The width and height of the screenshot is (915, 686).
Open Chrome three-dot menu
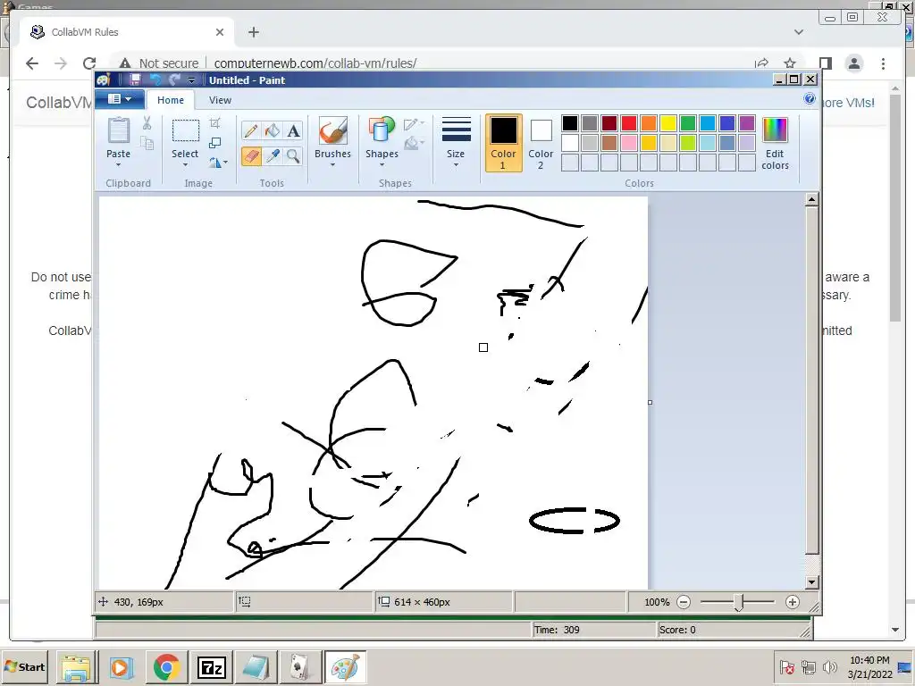pyautogui.click(x=883, y=63)
